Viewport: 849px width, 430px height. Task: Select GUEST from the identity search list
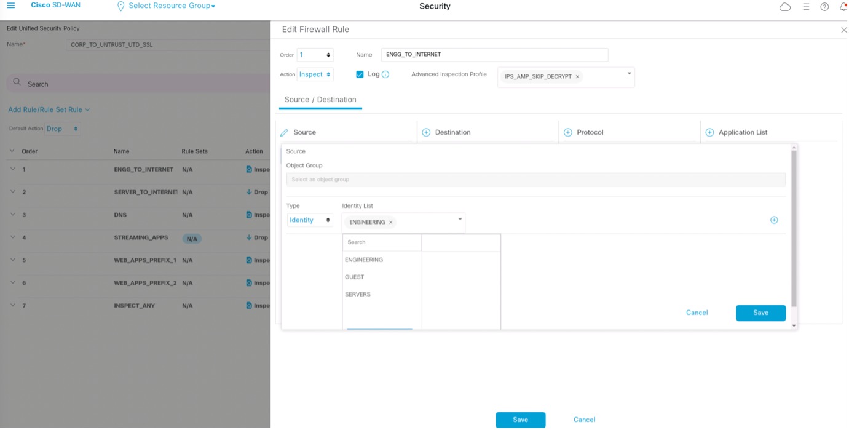(355, 277)
